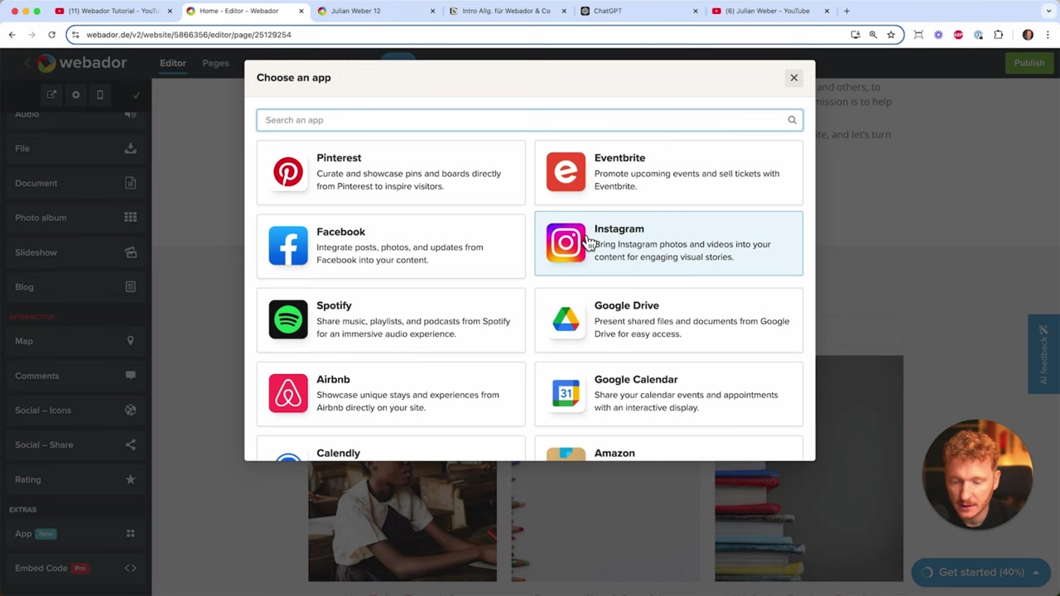Close the Choose an app dialog
The image size is (1060, 596).
point(793,78)
